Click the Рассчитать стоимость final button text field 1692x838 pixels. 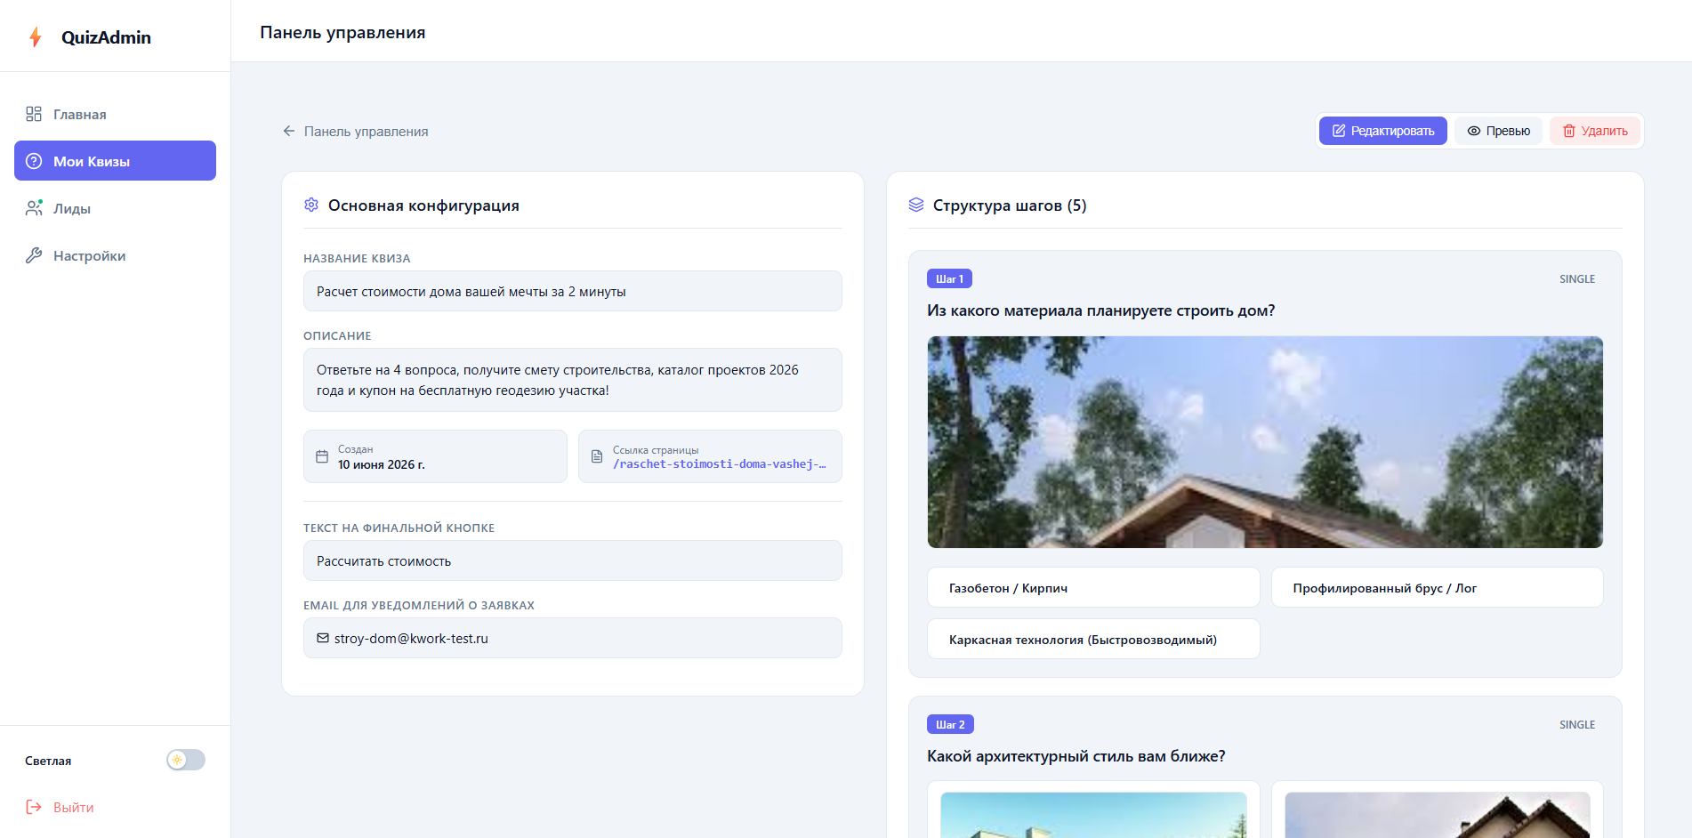click(x=573, y=560)
